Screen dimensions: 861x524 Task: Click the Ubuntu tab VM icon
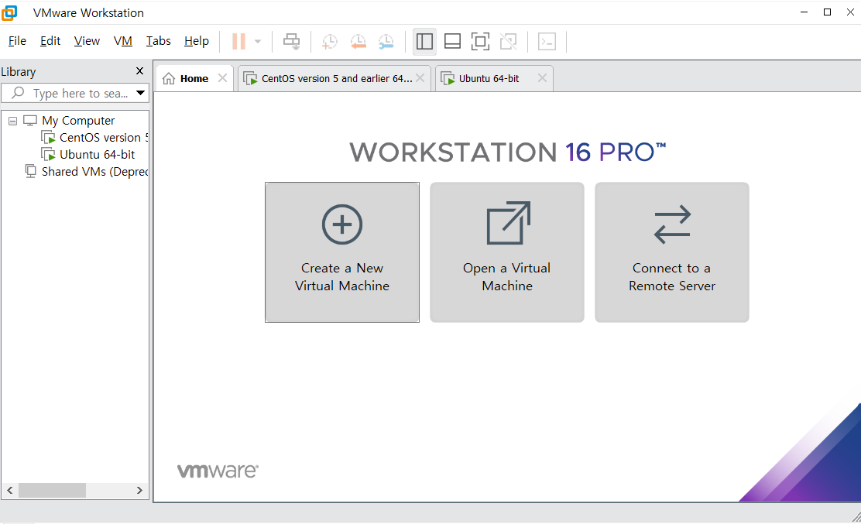pos(448,78)
